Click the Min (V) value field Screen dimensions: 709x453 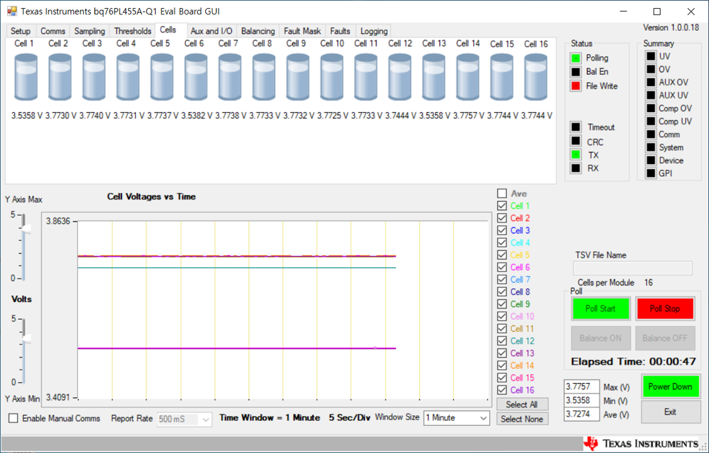582,401
